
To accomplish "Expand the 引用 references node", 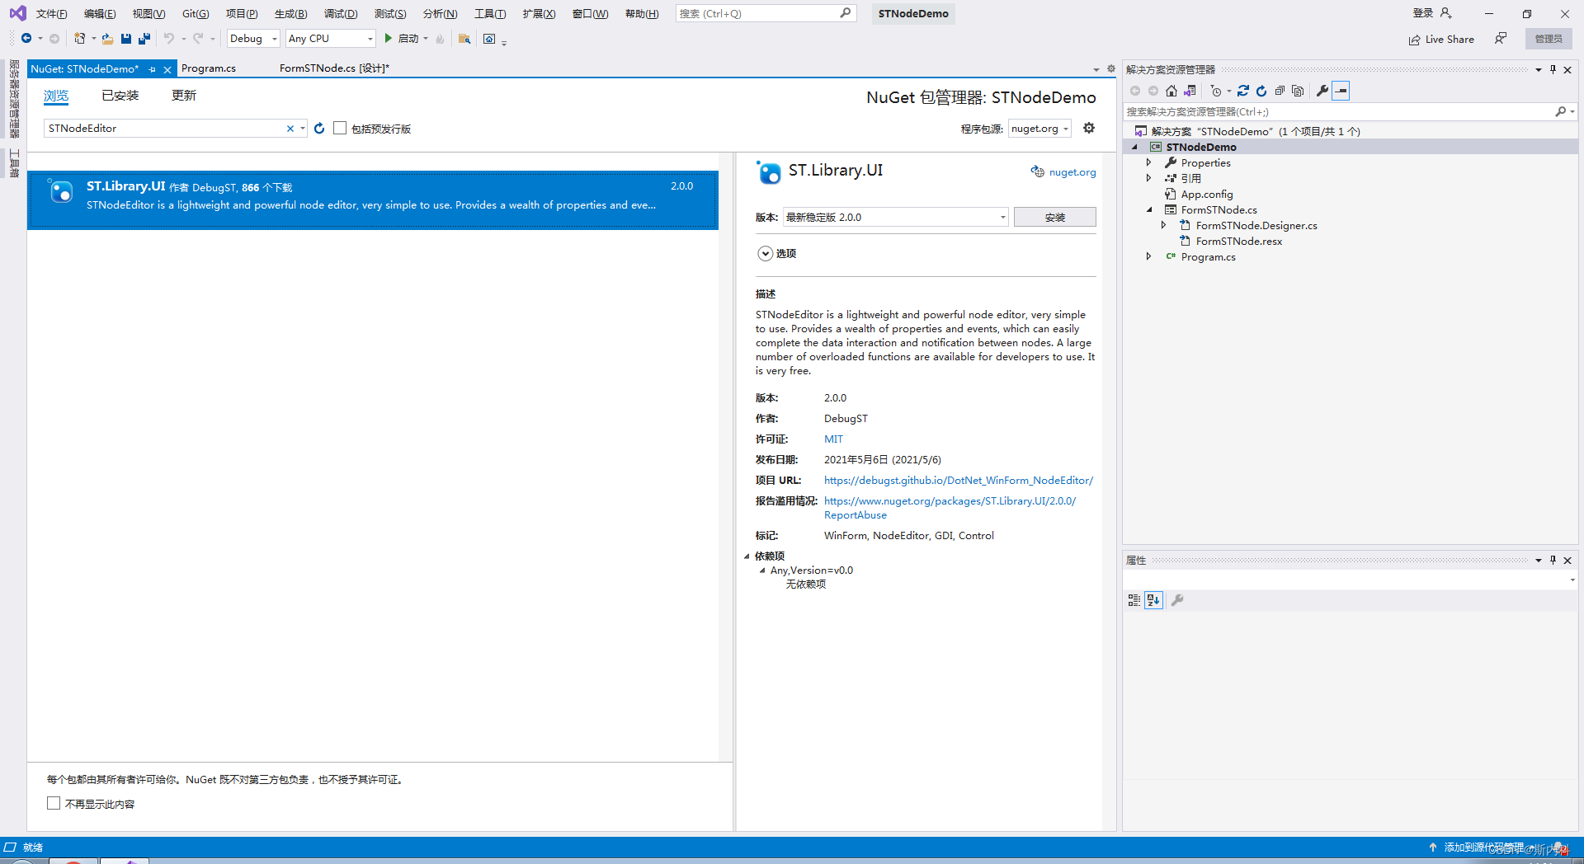I will coord(1148,178).
